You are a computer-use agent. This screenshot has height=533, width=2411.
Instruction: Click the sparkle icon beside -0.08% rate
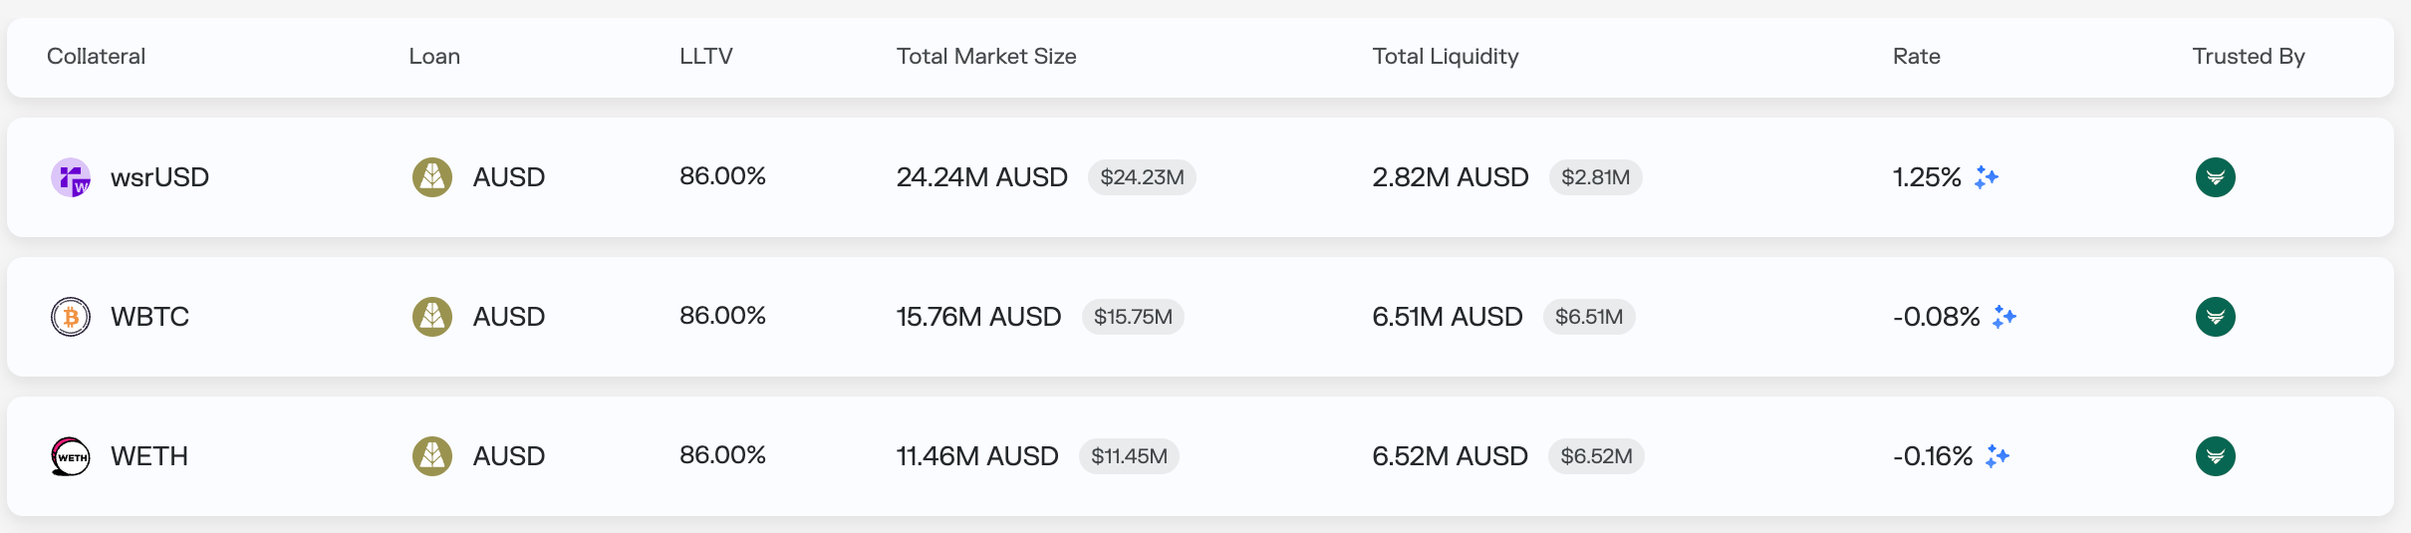(x=2005, y=317)
